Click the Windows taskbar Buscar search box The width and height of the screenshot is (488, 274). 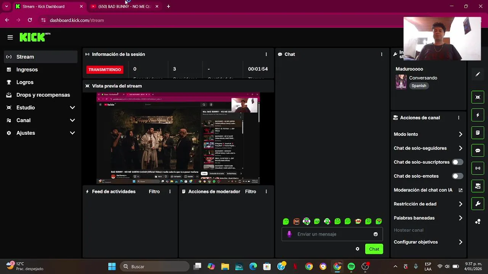point(154,266)
